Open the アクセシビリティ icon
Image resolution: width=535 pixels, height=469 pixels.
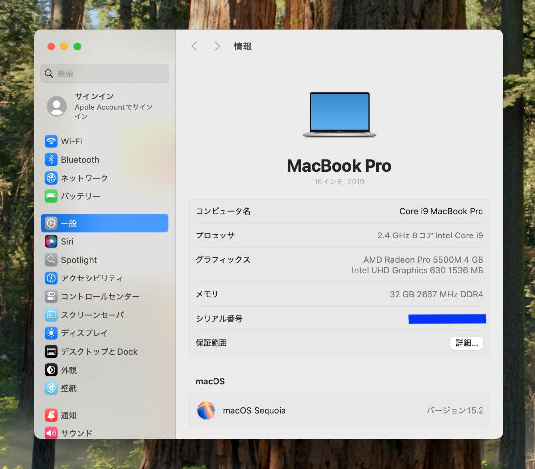pos(51,278)
